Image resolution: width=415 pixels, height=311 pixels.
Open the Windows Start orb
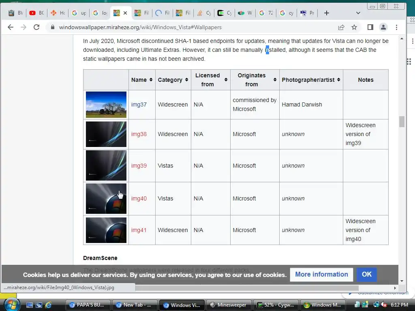point(11,305)
